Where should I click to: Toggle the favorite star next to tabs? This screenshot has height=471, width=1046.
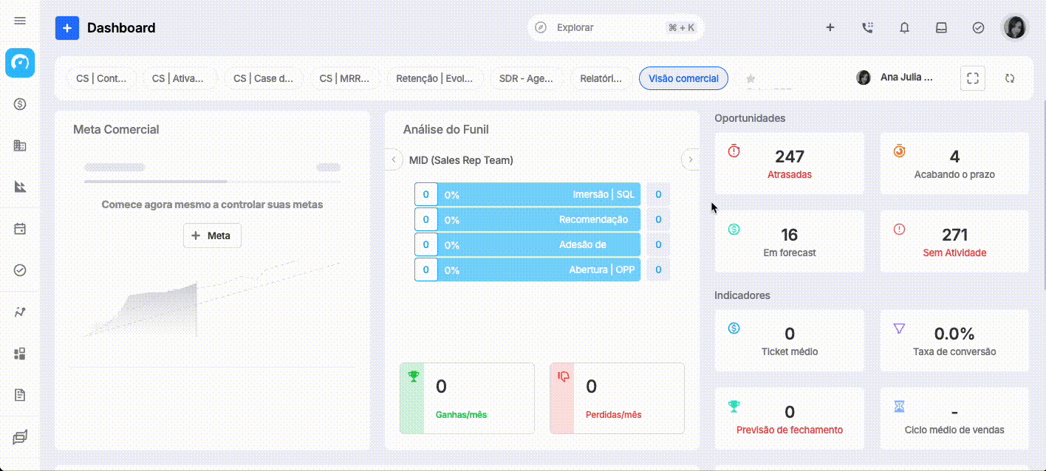751,78
